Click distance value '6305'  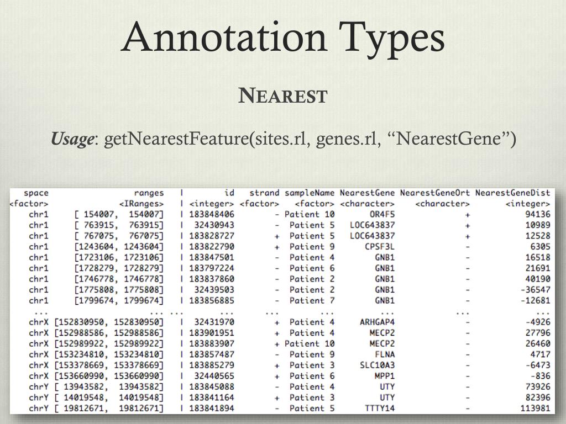click(541, 247)
